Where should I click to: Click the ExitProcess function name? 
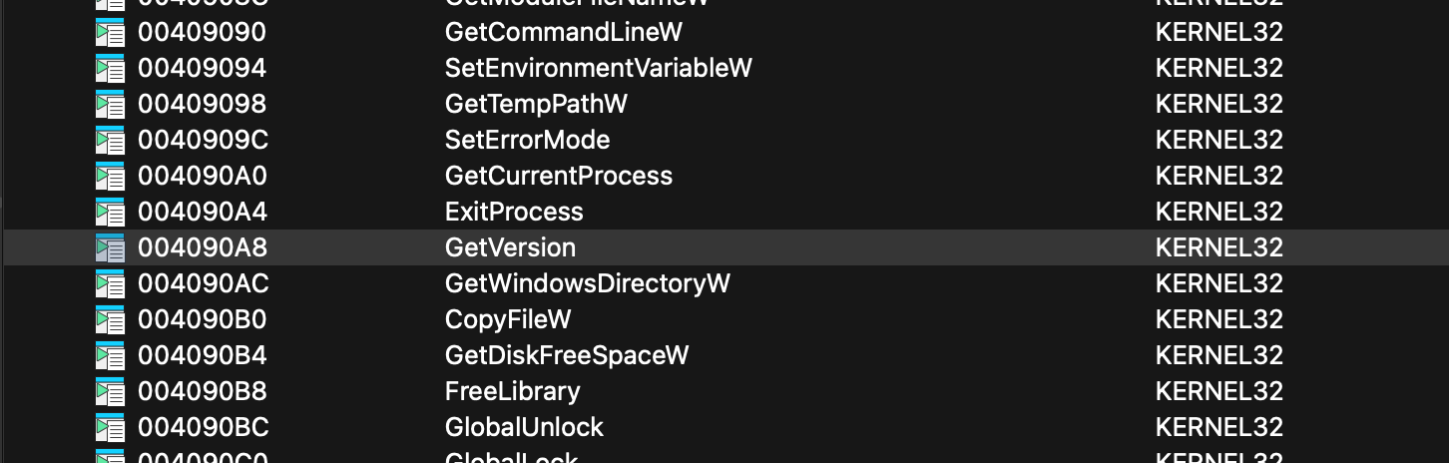click(x=514, y=213)
